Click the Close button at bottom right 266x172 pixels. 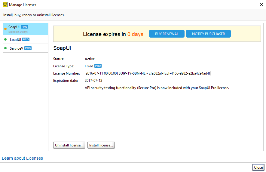[x=258, y=167]
